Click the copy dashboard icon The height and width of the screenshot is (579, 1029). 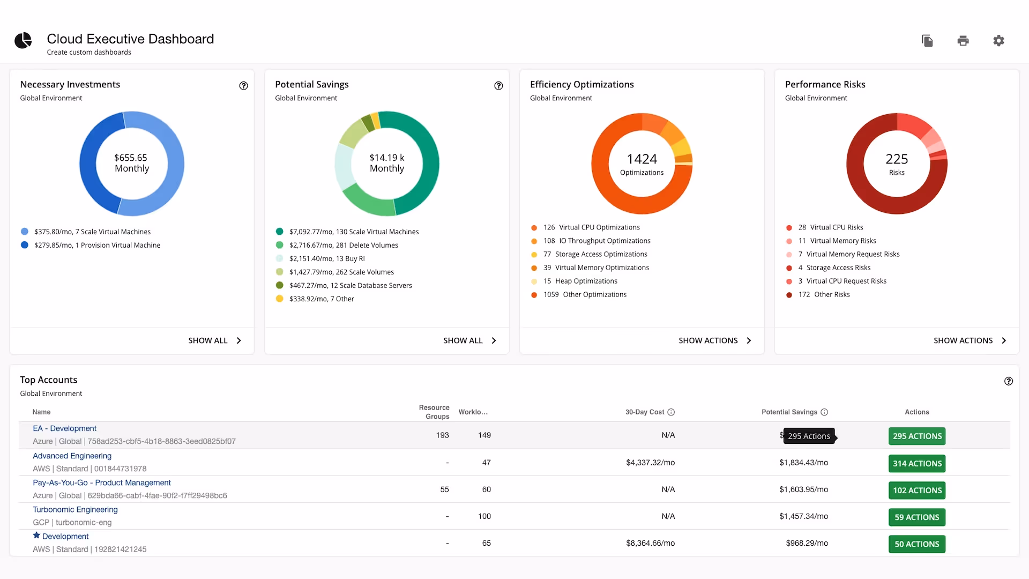pos(927,41)
